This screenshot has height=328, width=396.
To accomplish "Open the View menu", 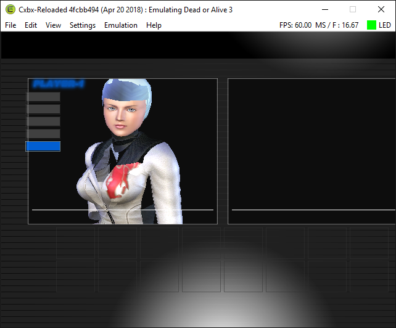I will tap(53, 25).
